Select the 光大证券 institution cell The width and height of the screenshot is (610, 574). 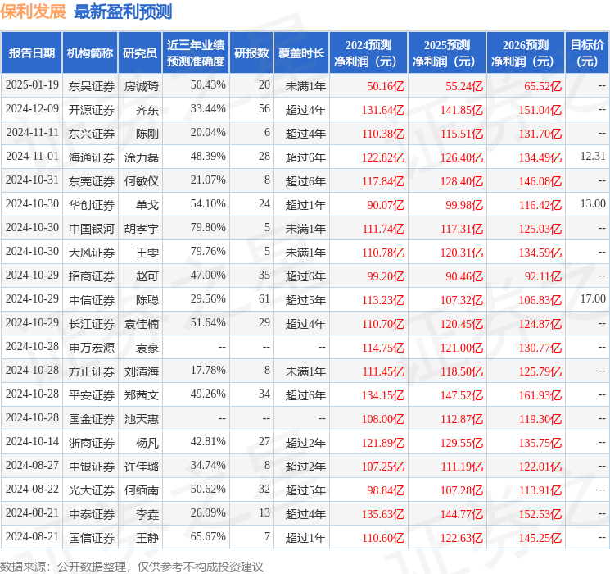(x=92, y=490)
